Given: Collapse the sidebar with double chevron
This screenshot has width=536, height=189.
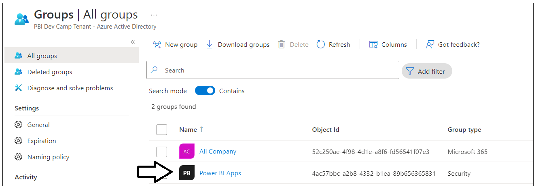Looking at the screenshot, I should (x=133, y=42).
